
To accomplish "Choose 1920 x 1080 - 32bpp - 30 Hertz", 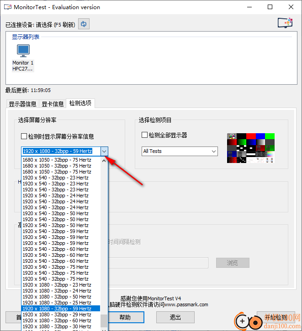I will [61, 326].
